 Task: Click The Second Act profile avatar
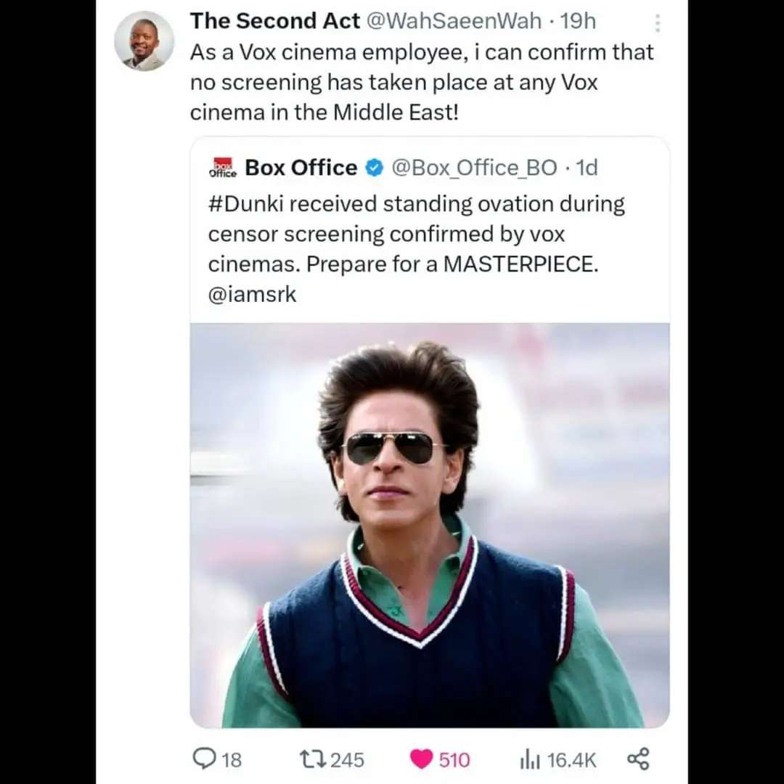[x=144, y=41]
